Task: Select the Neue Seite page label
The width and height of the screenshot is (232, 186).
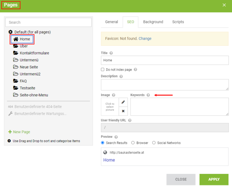Action: [29, 67]
